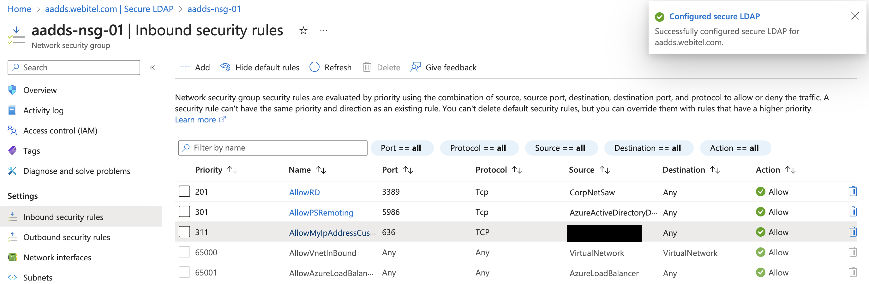This screenshot has height=284, width=869.
Task: Click the disabled Delete toolbar button
Action: (381, 68)
